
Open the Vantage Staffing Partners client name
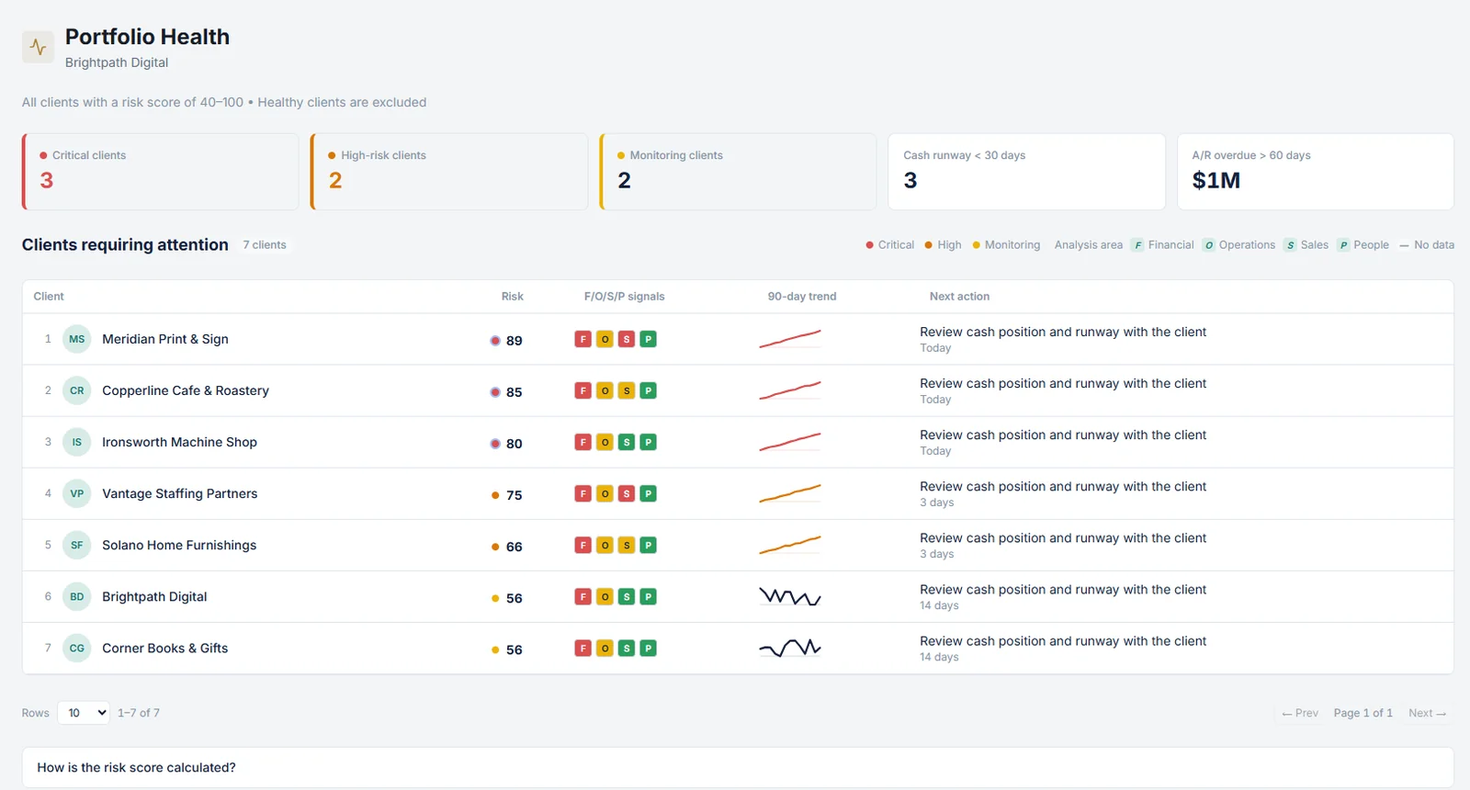(180, 493)
